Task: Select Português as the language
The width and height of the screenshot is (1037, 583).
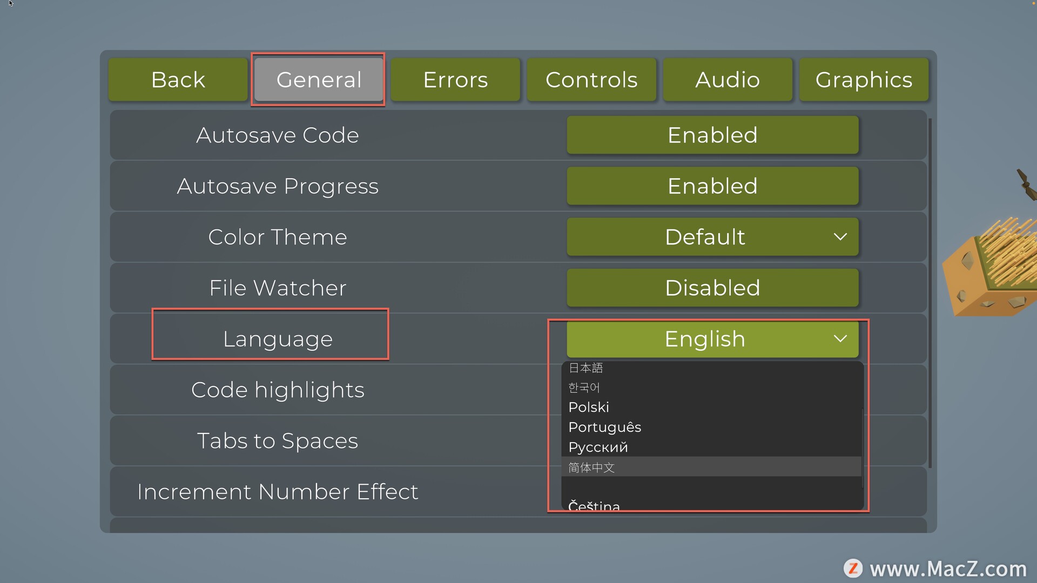Action: point(605,428)
